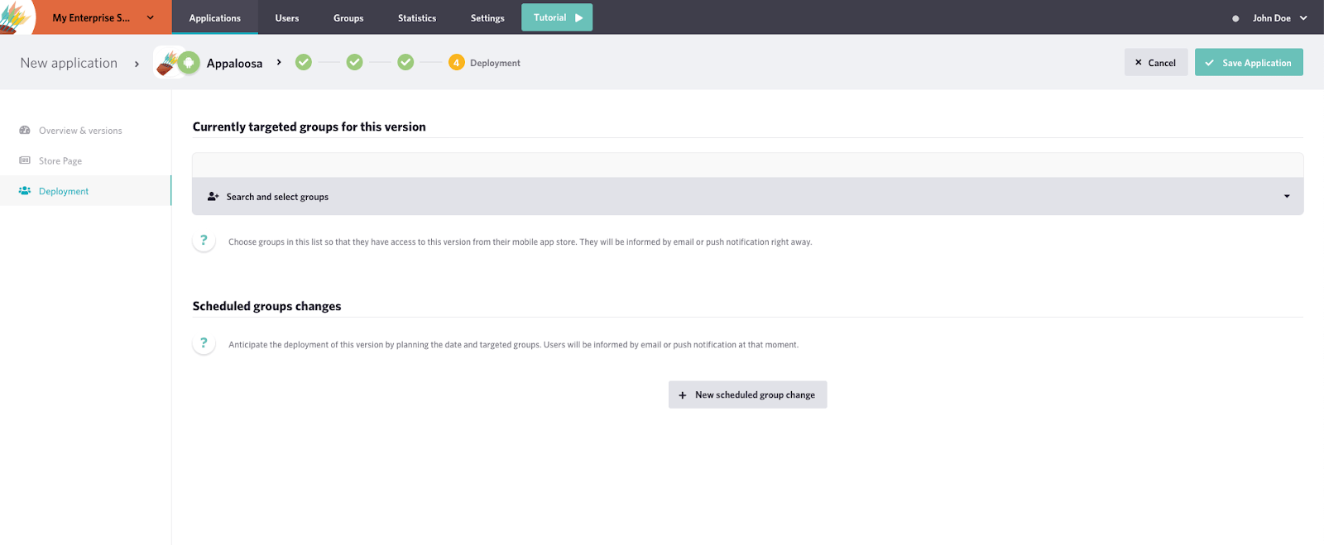Open Overview & versions in sidebar
Image resolution: width=1324 pixels, height=545 pixels.
80,131
